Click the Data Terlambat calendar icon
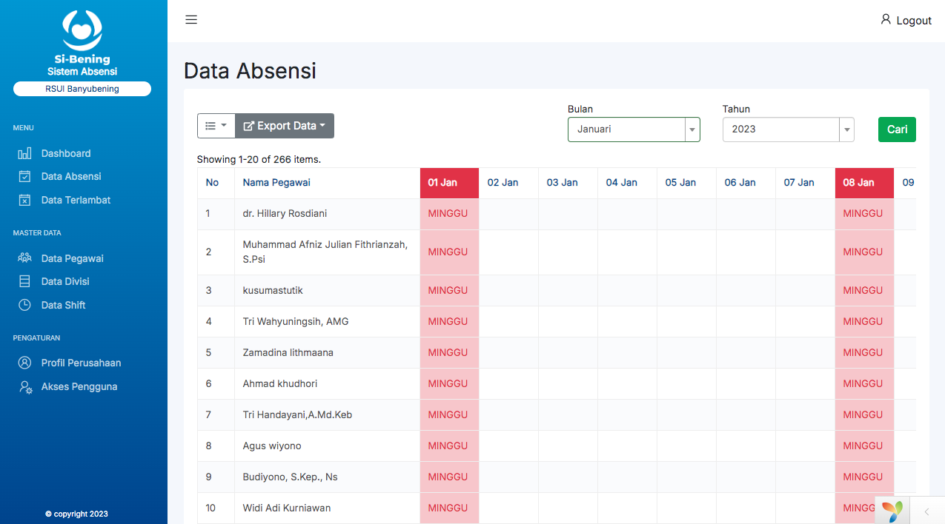Viewport: 945px width, 524px height. [24, 200]
